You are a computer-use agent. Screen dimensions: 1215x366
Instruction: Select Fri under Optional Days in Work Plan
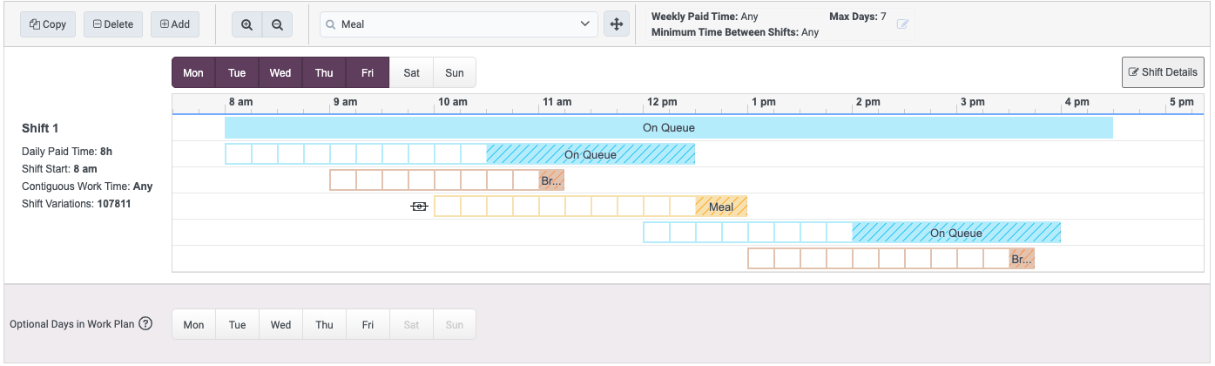[x=368, y=324]
